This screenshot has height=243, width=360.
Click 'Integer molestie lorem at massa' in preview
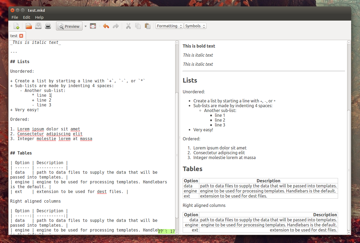click(x=224, y=157)
